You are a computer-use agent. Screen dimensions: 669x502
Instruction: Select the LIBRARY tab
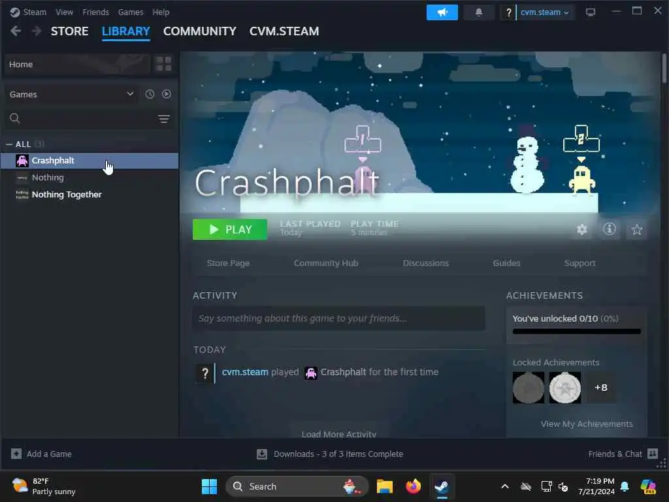(126, 31)
